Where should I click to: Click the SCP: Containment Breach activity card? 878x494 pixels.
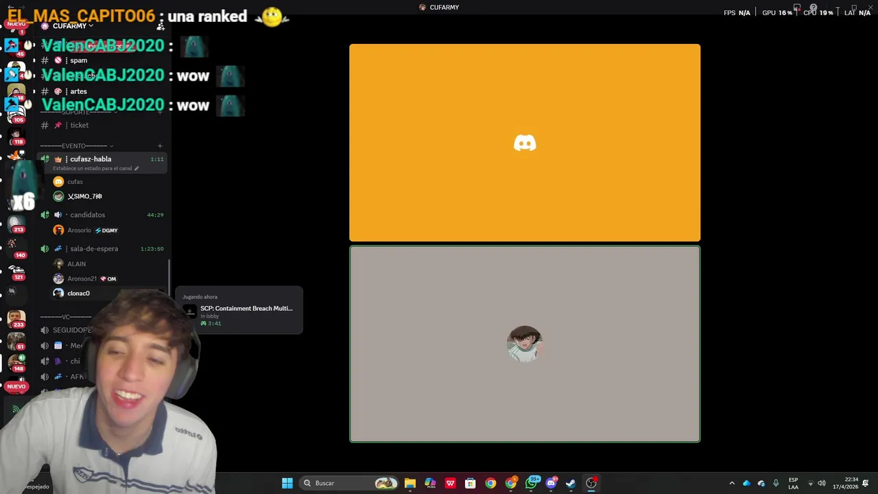click(x=239, y=310)
